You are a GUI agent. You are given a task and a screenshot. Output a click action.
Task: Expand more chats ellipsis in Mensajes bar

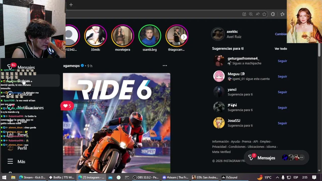(x=301, y=158)
